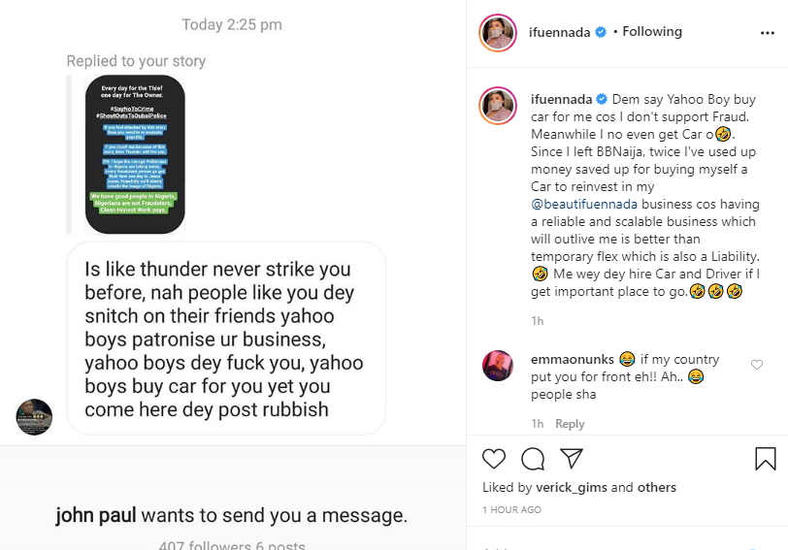
Task: Save the post with the bookmark icon
Action: click(x=766, y=459)
